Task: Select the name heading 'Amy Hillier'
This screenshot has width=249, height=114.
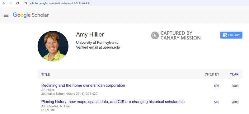Action: pyautogui.click(x=90, y=34)
